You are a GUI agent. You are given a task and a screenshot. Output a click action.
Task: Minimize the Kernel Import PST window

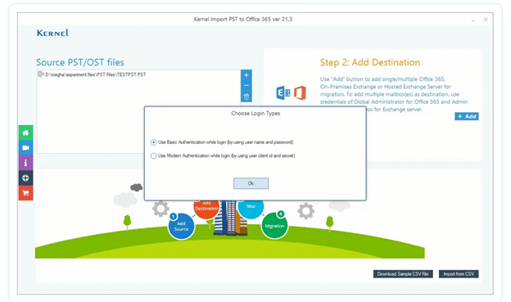click(x=473, y=20)
